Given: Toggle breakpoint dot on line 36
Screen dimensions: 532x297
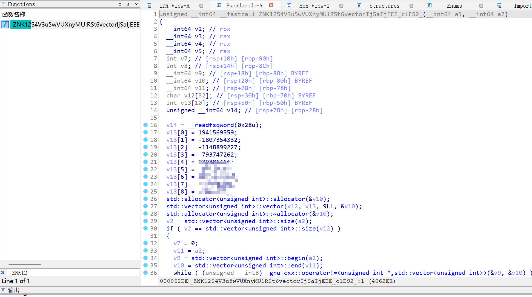Looking at the screenshot, I should (x=145, y=273).
